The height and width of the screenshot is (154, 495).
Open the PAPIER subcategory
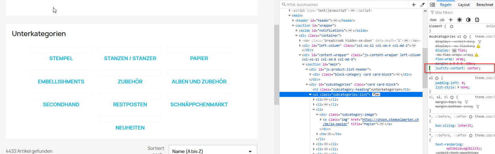(x=199, y=58)
